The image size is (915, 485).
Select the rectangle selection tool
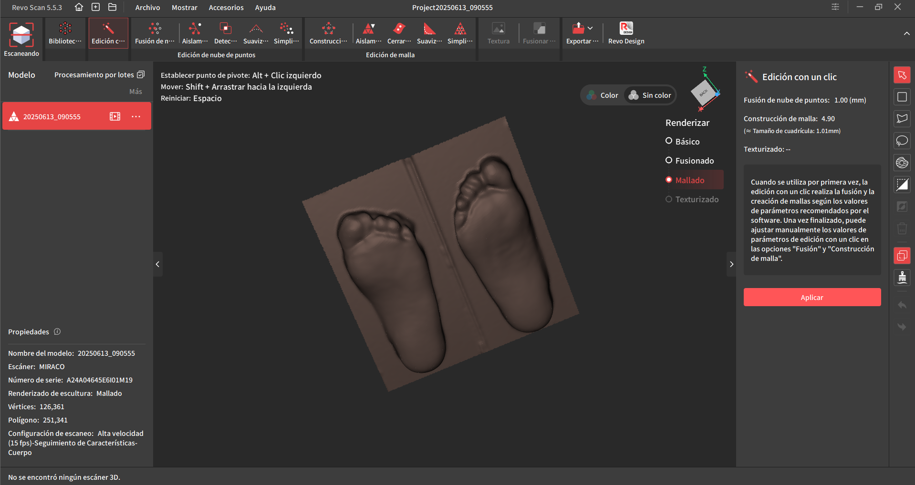click(902, 97)
